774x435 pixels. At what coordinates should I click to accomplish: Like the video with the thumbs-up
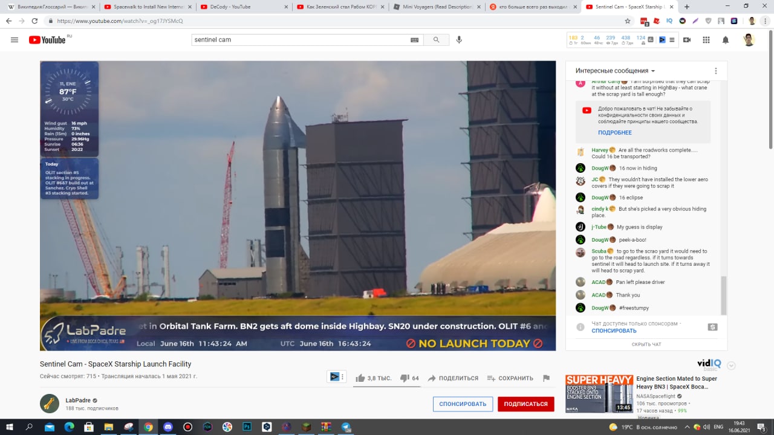tap(361, 378)
